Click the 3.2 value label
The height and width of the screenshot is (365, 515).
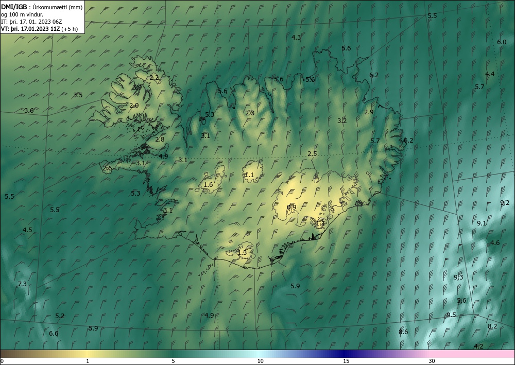[x=342, y=121]
